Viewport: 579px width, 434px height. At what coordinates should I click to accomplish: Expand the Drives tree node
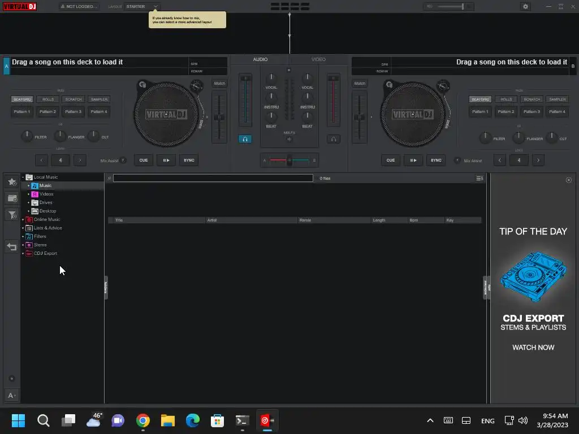click(x=28, y=203)
